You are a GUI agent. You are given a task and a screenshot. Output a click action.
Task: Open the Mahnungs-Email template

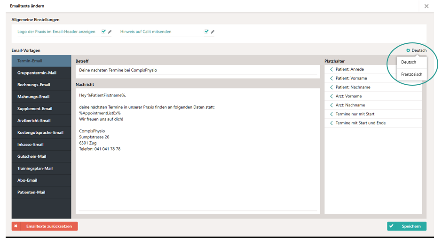41,97
